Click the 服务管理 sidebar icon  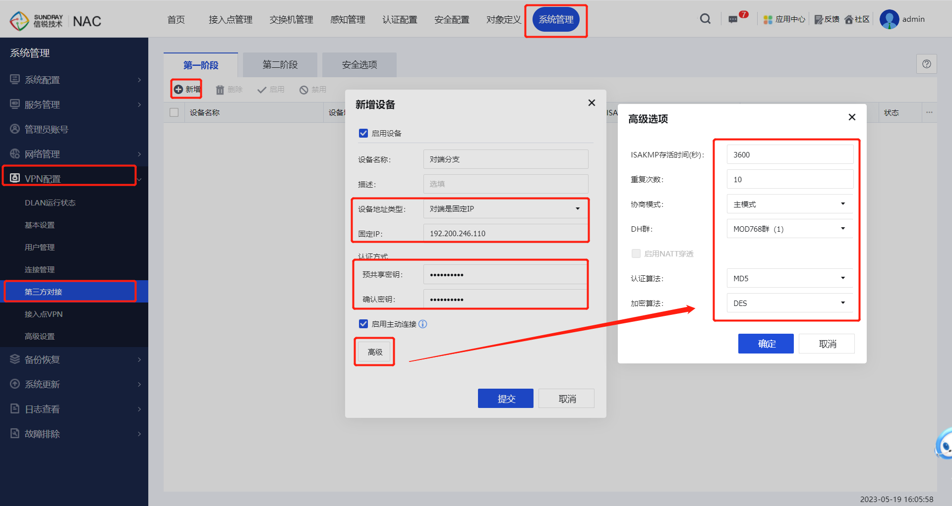(x=15, y=104)
